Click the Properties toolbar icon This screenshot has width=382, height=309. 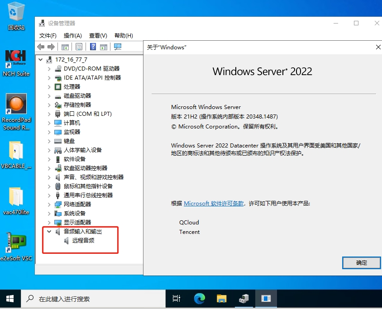pos(79,47)
